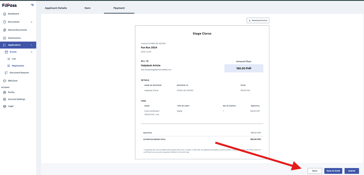Click the Legal scales icon

[5, 106]
